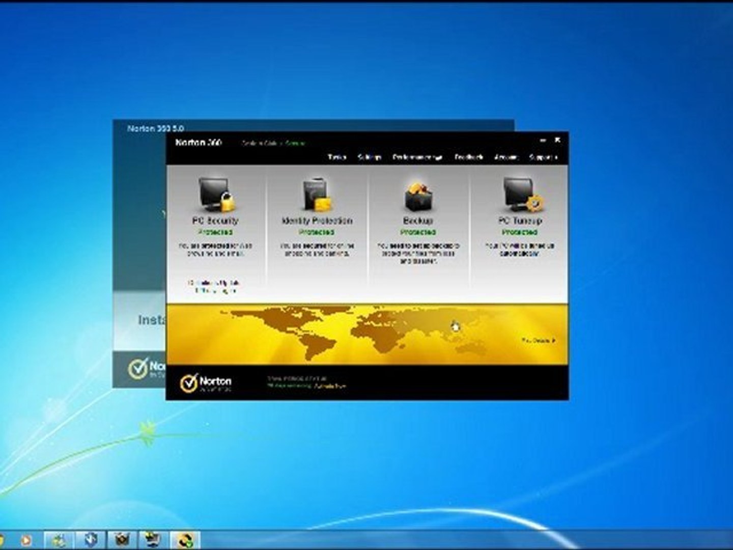
Task: Select the Backup heading
Action: [418, 221]
